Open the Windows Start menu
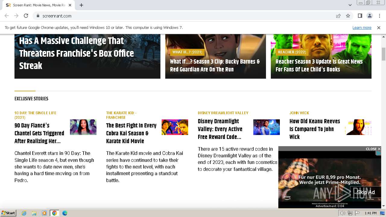Image resolution: width=386 pixels, height=217 pixels. [8, 213]
